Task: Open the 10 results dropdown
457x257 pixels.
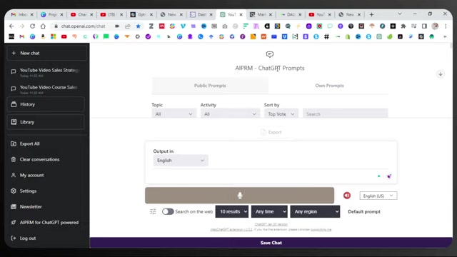Action: (232, 211)
